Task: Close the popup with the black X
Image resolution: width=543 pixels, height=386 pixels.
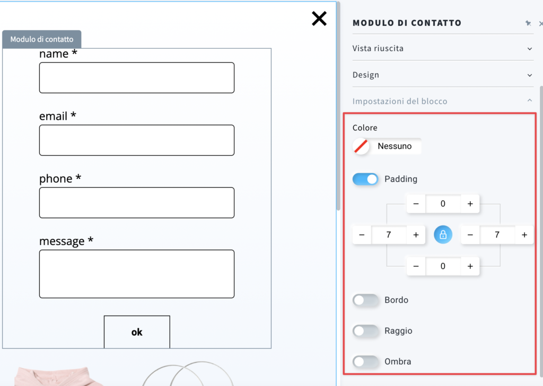Action: (x=319, y=19)
